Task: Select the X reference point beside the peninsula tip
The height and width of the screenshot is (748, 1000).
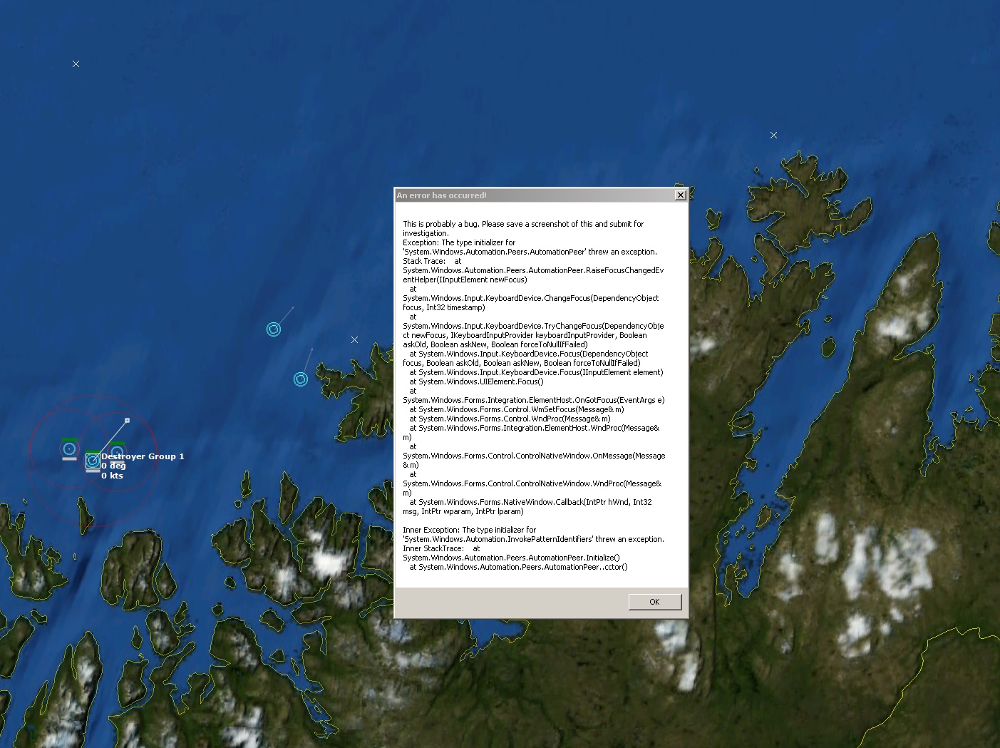Action: click(355, 340)
